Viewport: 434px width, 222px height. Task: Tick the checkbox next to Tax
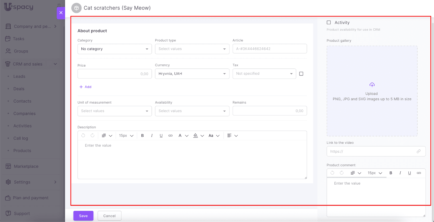point(301,74)
